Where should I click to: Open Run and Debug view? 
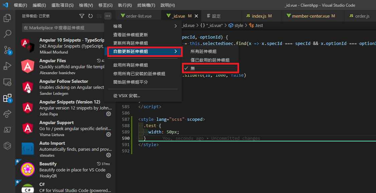point(7,66)
